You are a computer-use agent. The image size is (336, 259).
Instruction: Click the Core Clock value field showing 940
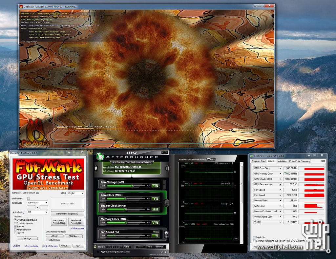(x=155, y=199)
